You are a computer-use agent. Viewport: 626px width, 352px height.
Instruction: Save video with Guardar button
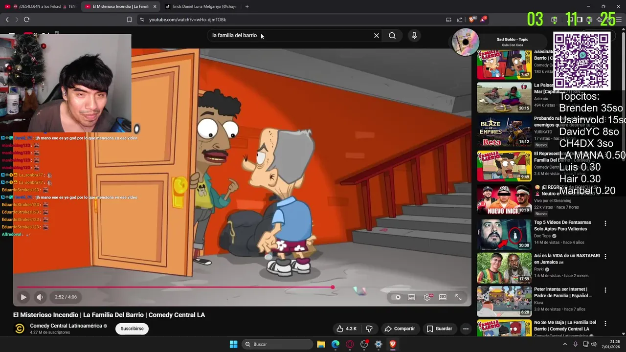pos(439,329)
